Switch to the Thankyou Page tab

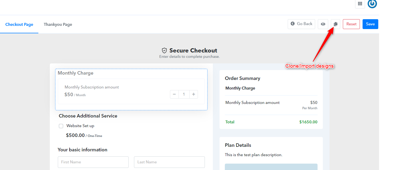pyautogui.click(x=58, y=25)
